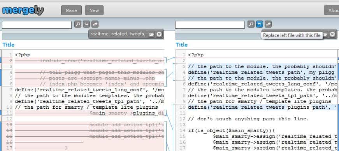The height and width of the screenshot is (151, 339).
Task: Click the right pane swap files icon
Action: click(x=268, y=24)
